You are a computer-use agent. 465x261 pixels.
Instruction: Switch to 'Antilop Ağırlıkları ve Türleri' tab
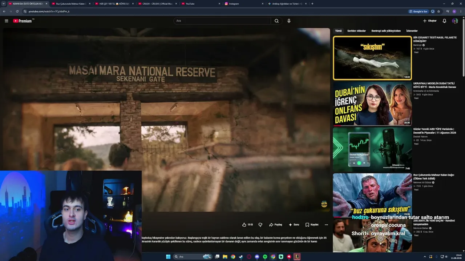[x=287, y=4]
